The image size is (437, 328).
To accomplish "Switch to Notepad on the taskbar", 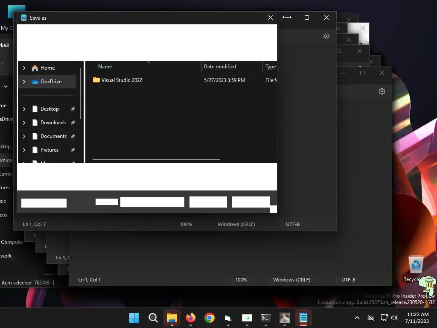I will [x=303, y=318].
